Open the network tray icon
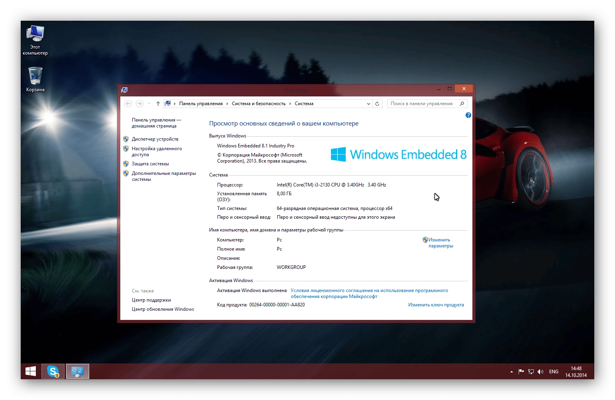Screen dimensions: 615x400 (x=531, y=372)
